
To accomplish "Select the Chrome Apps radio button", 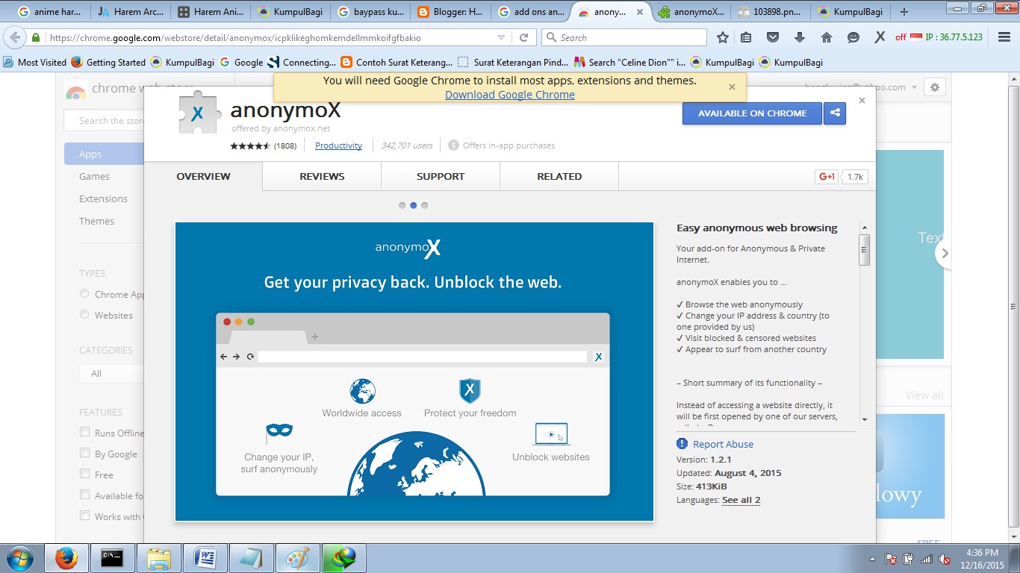I will tap(84, 294).
